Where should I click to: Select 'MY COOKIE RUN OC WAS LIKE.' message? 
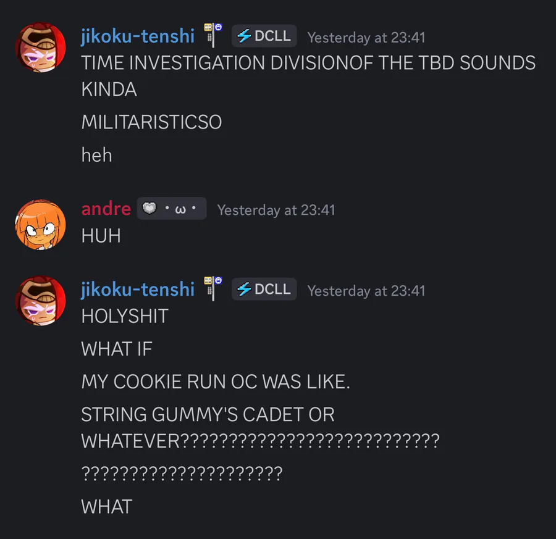[x=216, y=382]
